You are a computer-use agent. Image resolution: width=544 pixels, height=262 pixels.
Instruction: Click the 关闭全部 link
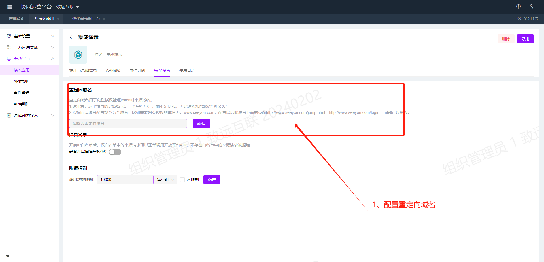point(532,19)
